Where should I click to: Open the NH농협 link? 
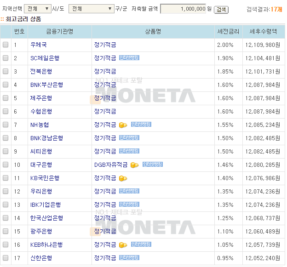coord(40,125)
